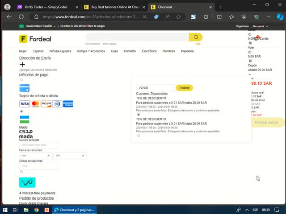Click the plus icon to add address
Viewport: 286px width, 214px height.
pos(22,64)
